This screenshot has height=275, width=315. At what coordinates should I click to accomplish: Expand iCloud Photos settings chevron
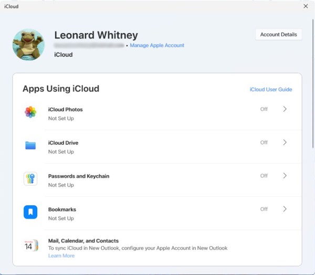(285, 109)
